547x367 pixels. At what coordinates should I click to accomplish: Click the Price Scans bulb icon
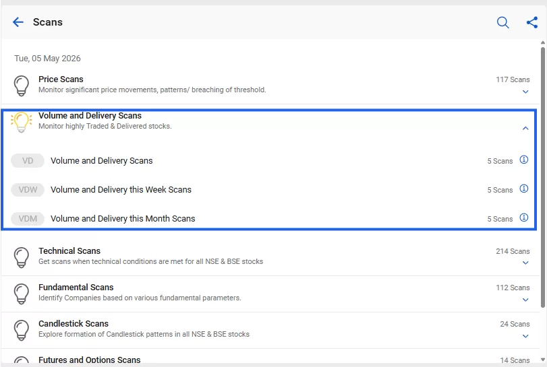tap(22, 86)
